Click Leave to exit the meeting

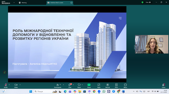[x=163, y=86]
